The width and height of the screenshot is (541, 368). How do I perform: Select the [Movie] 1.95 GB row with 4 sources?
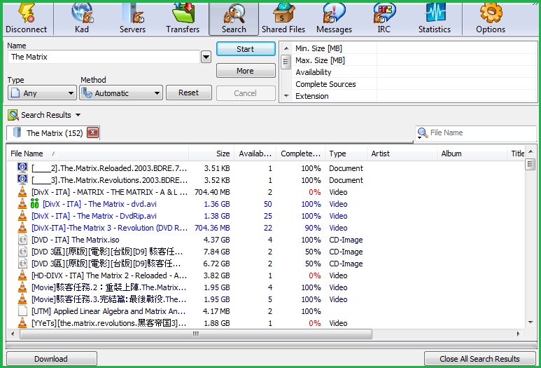tap(266, 287)
